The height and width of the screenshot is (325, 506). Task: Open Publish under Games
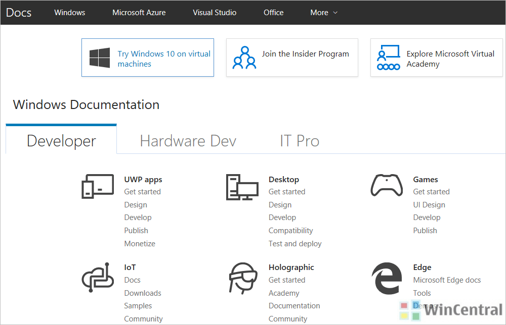pyautogui.click(x=425, y=231)
